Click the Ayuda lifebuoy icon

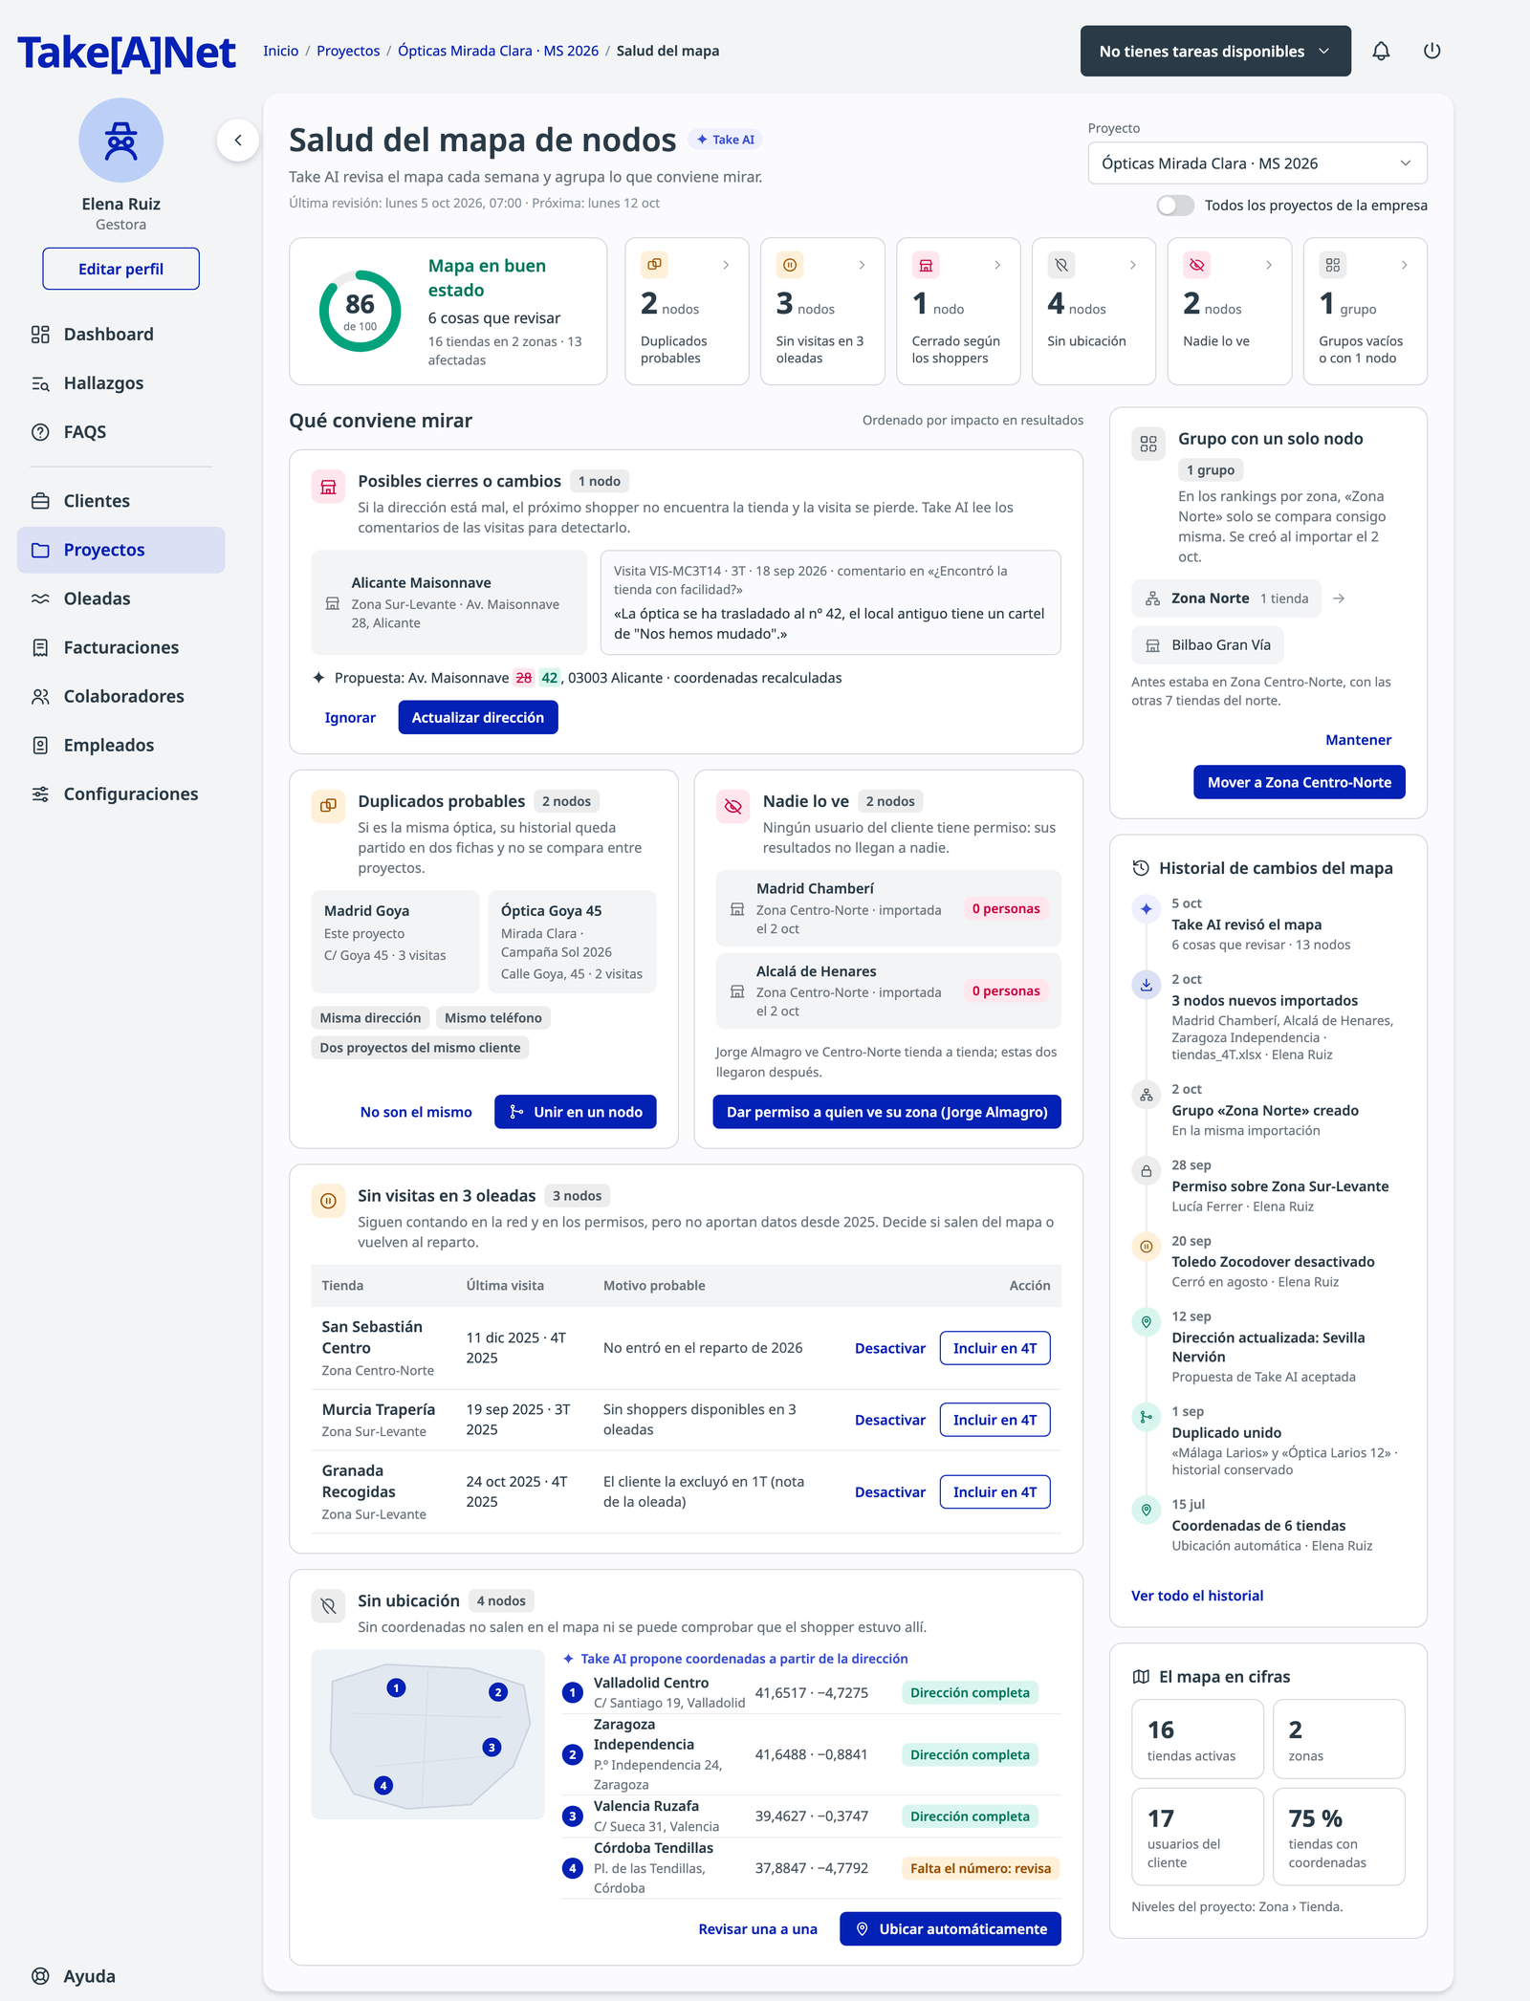pos(40,1976)
